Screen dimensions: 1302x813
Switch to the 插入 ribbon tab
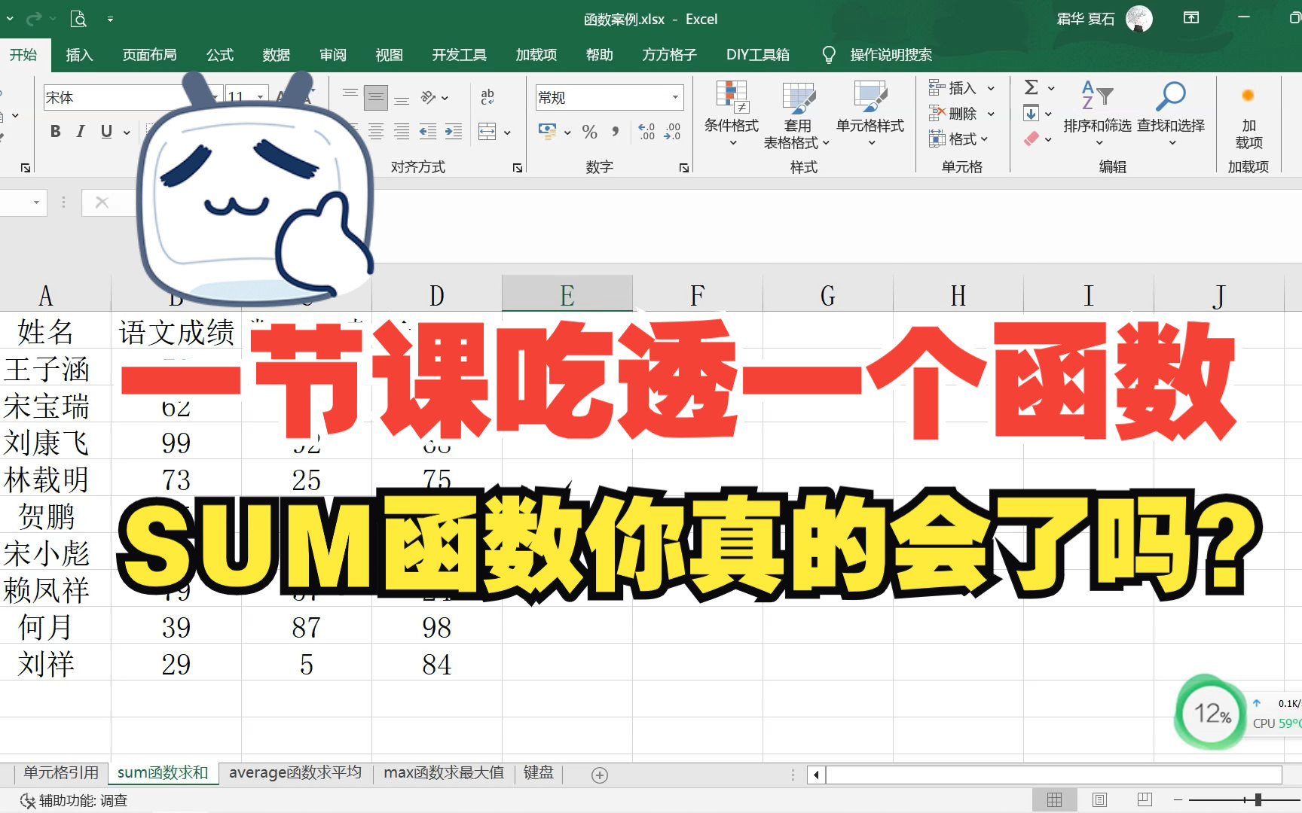79,55
